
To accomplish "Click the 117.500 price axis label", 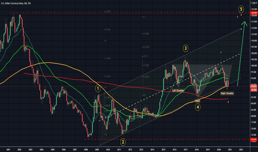I will click(x=254, y=22).
